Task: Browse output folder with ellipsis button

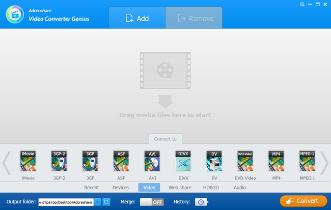Action: [98, 202]
